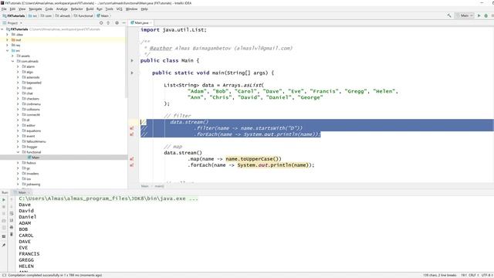Click the CRLF line separator in status bar

tap(473, 275)
